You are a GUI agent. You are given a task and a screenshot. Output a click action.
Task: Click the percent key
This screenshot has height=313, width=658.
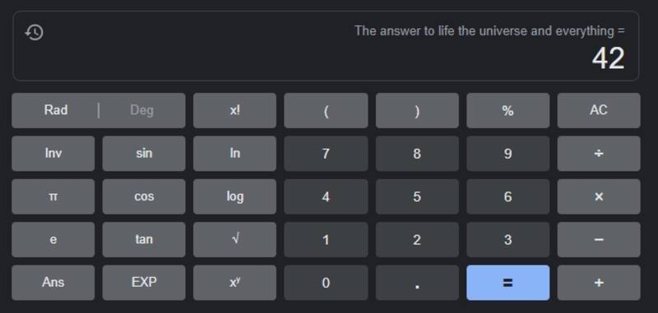tap(507, 111)
